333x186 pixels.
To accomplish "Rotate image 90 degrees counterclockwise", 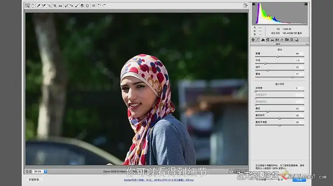I will 99,6.
